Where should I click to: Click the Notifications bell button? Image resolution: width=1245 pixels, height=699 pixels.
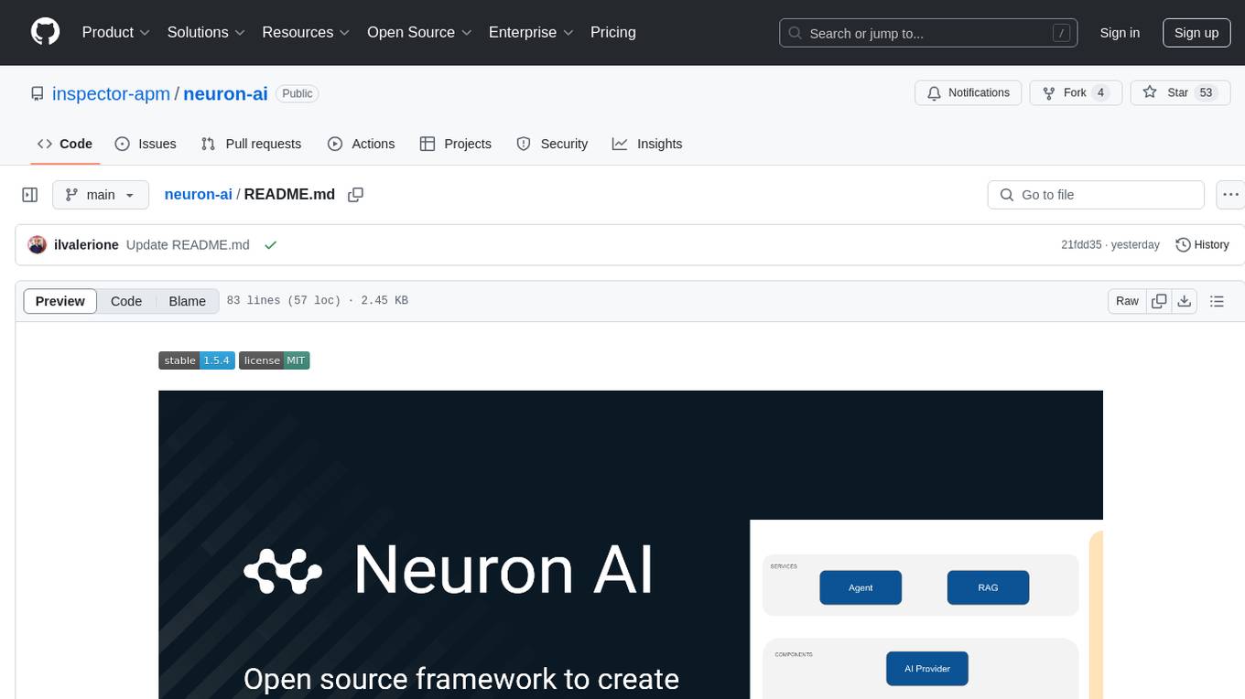(969, 93)
